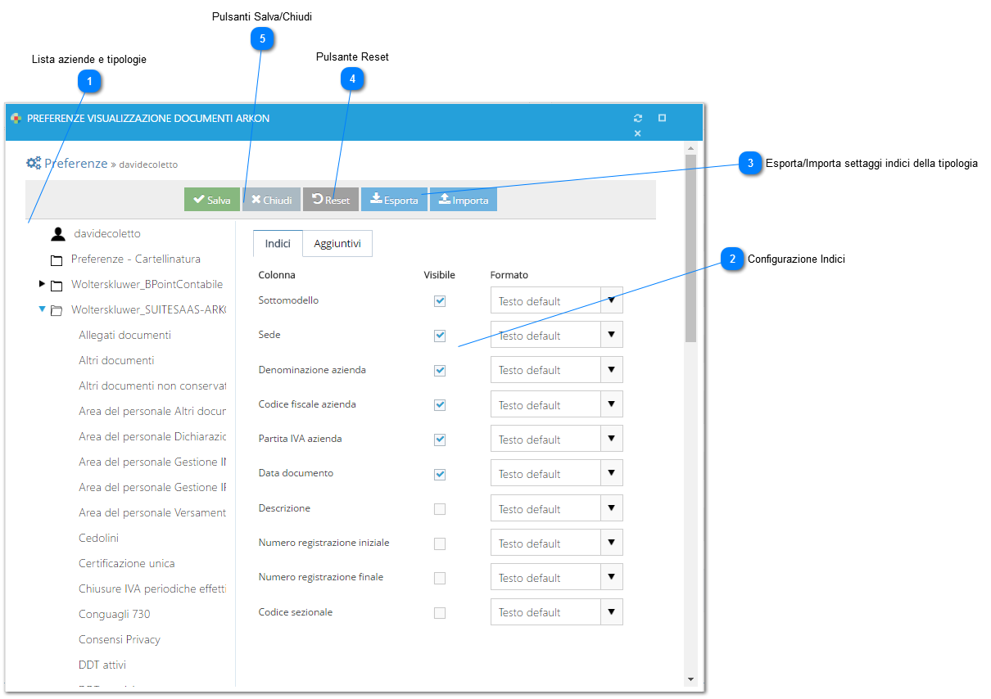Viewport: 991px width, 699px height.
Task: Collapse Wolterskluwer_SUITESAAS-ARK tree node arrow
Action: point(42,309)
